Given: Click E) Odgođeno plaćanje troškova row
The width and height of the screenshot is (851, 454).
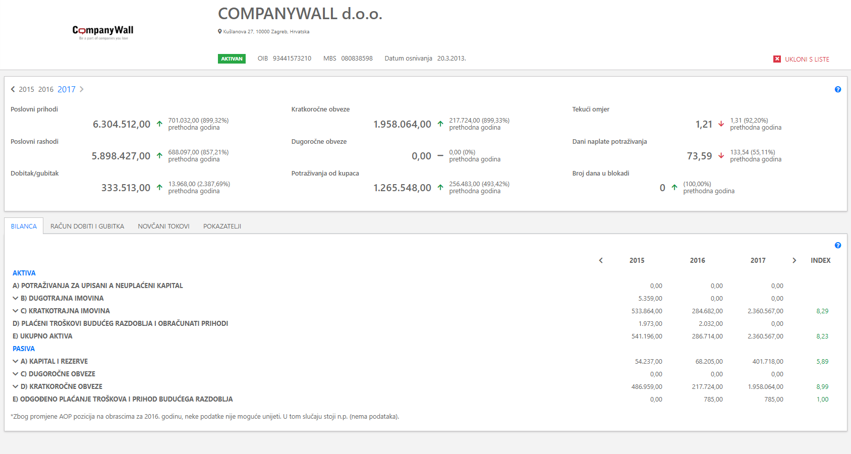Looking at the screenshot, I should pos(123,399).
